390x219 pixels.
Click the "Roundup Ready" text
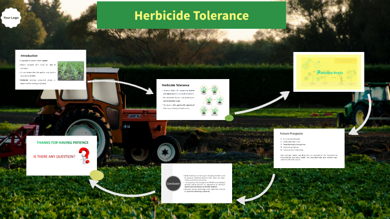[330, 72]
